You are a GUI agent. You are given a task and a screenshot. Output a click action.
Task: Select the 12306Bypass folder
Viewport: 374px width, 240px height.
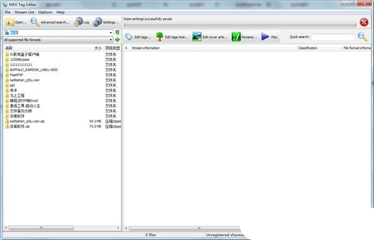pos(19,59)
